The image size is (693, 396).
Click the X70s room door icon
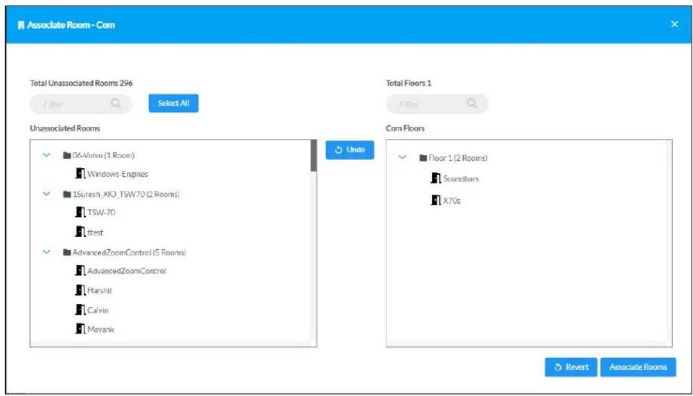tap(436, 200)
